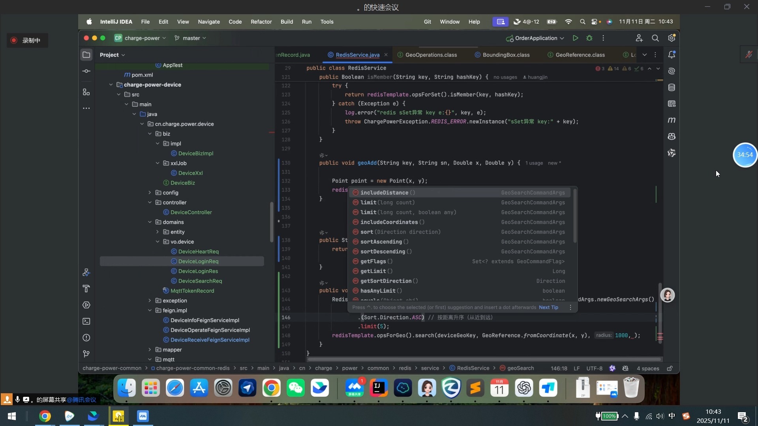Toggle the Project tool window folder button
Image resolution: width=758 pixels, height=426 pixels.
(86, 55)
